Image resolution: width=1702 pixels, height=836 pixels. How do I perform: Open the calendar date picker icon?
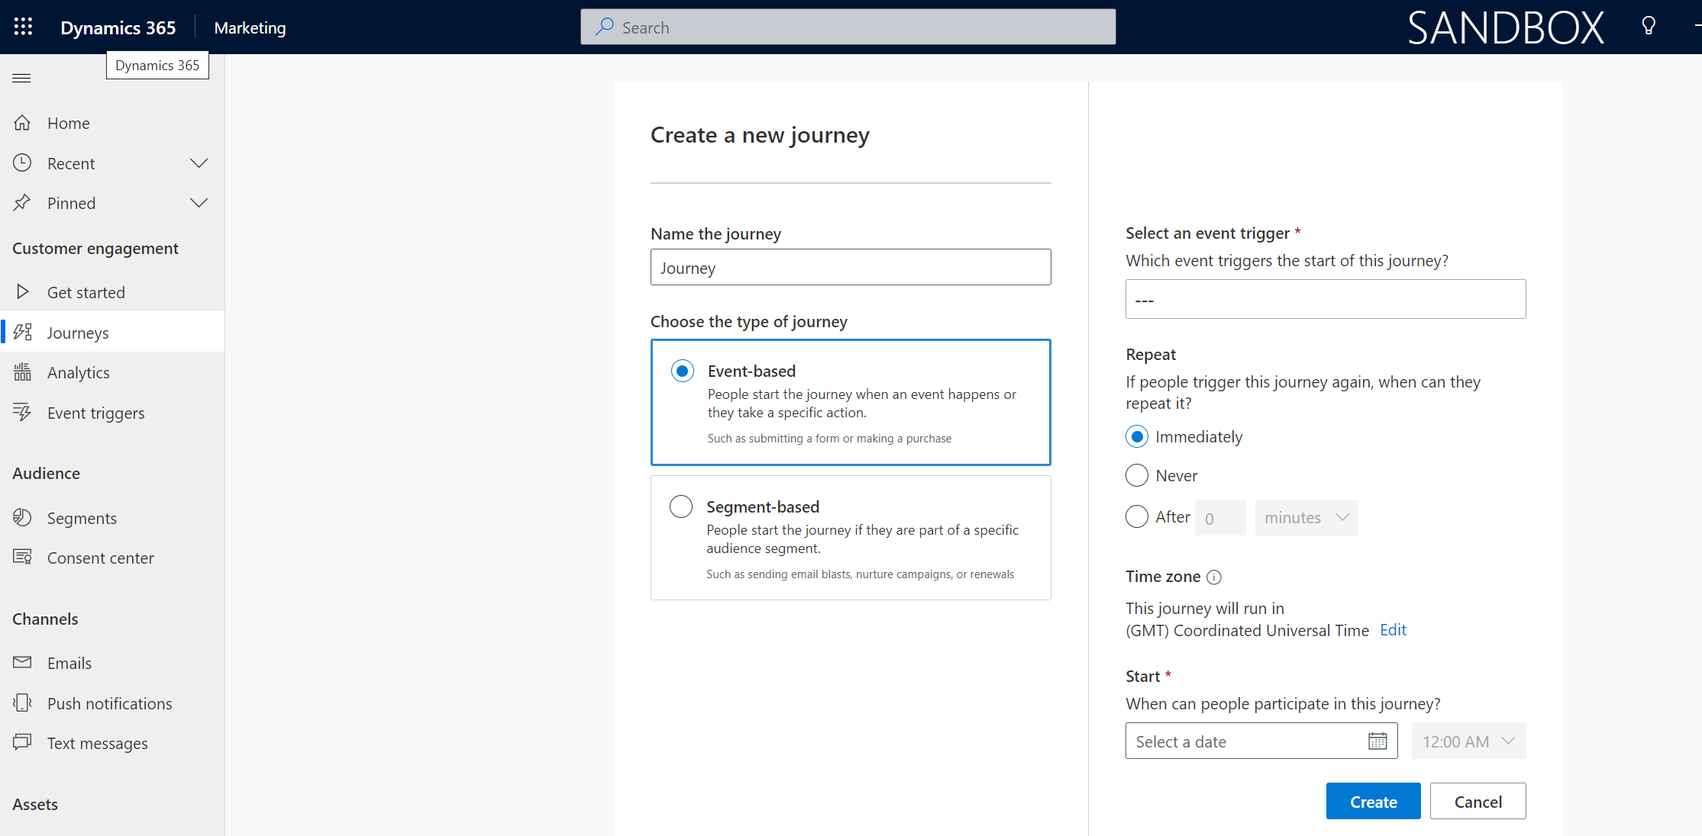pos(1377,741)
